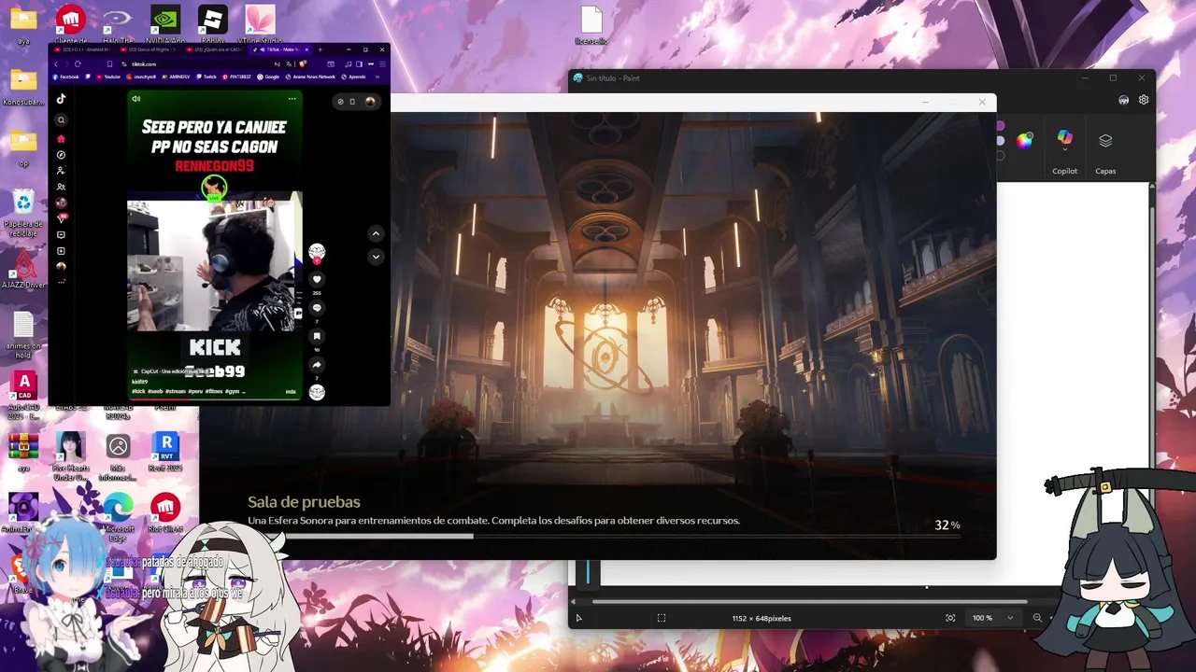The image size is (1196, 672).
Task: Click the TikTok logo in sidebar
Action: 61,99
